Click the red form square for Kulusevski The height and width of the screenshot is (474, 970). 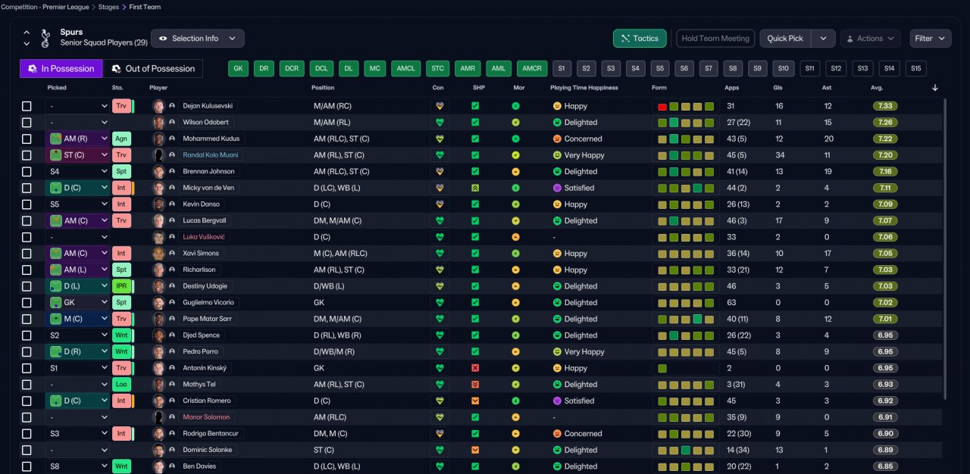pyautogui.click(x=662, y=107)
